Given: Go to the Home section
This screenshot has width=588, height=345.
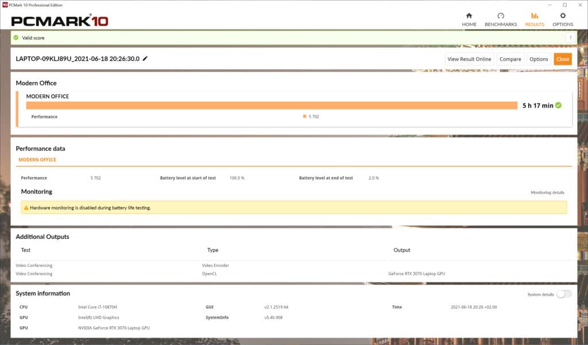Looking at the screenshot, I should click(469, 20).
